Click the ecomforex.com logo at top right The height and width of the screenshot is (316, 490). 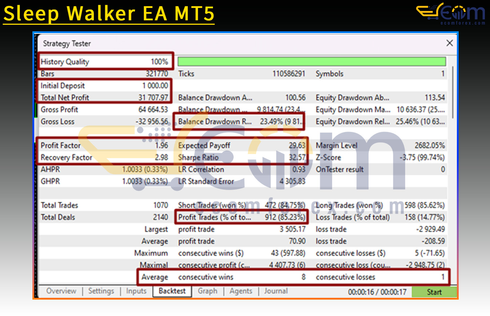(451, 14)
